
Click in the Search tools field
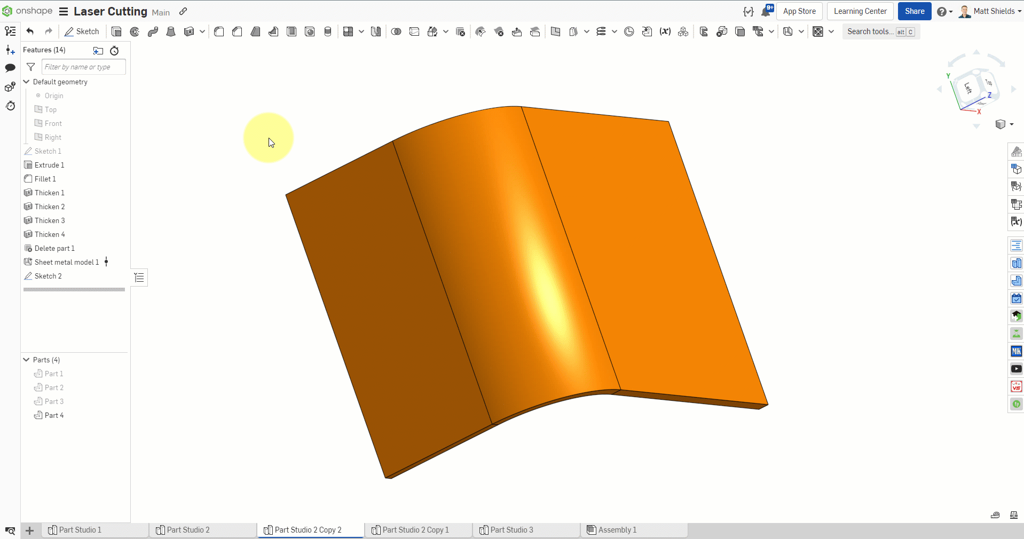tap(870, 31)
